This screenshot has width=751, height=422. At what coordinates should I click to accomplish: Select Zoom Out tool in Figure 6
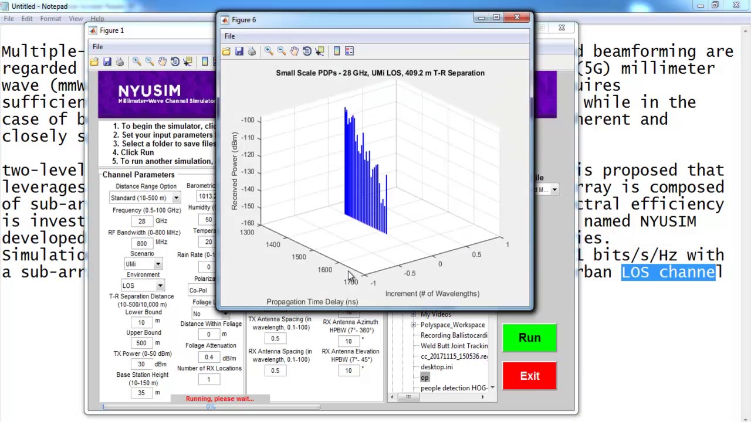[282, 52]
